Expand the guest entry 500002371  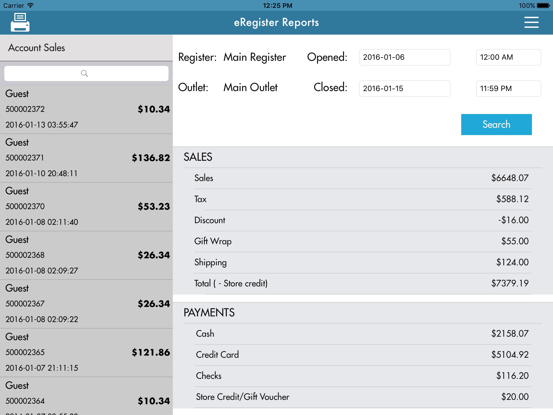coord(86,157)
